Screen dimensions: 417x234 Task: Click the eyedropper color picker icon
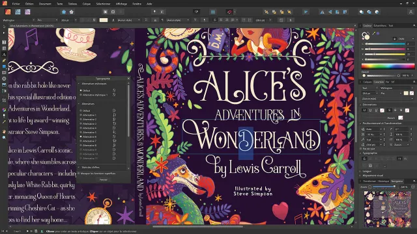373,33
